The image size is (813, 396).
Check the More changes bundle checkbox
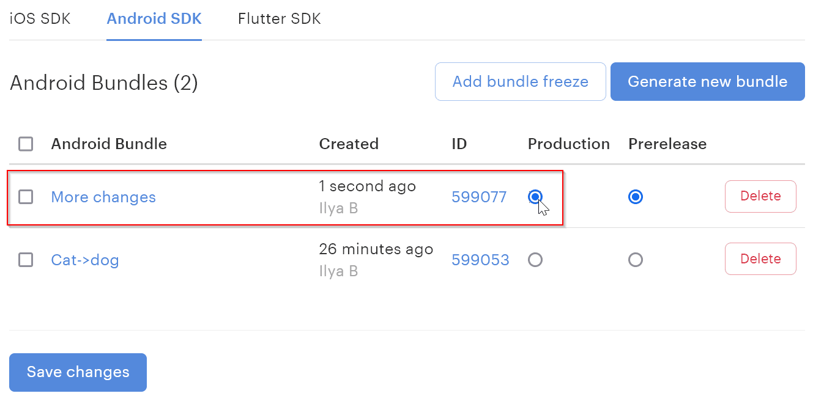[26, 197]
